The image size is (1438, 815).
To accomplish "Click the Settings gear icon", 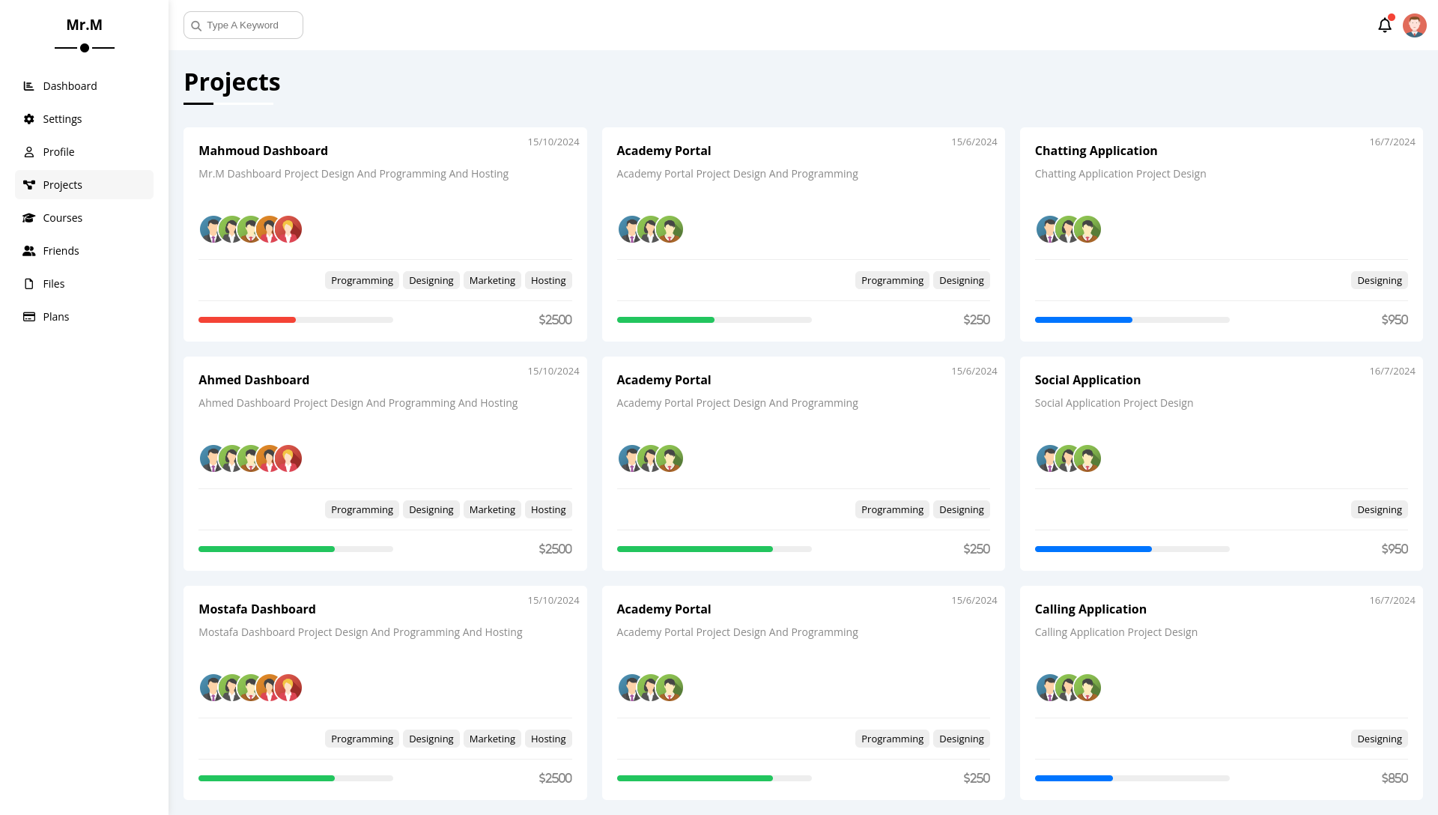I will pyautogui.click(x=29, y=119).
